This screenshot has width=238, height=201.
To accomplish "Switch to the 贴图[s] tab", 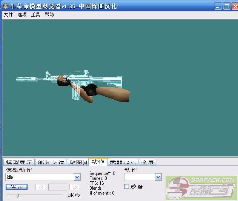I will click(78, 162).
